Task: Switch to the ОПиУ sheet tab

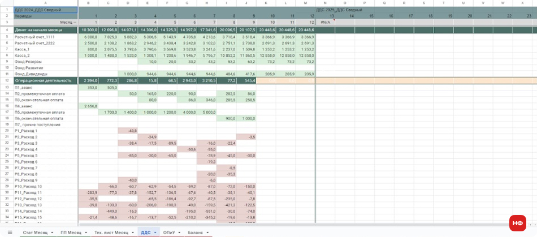Action: [x=169, y=232]
